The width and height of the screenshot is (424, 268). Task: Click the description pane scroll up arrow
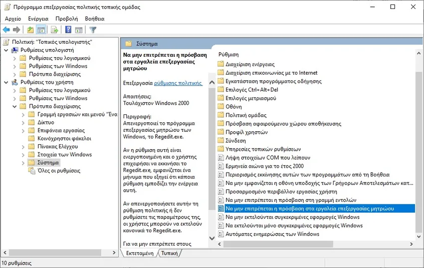[x=212, y=83]
